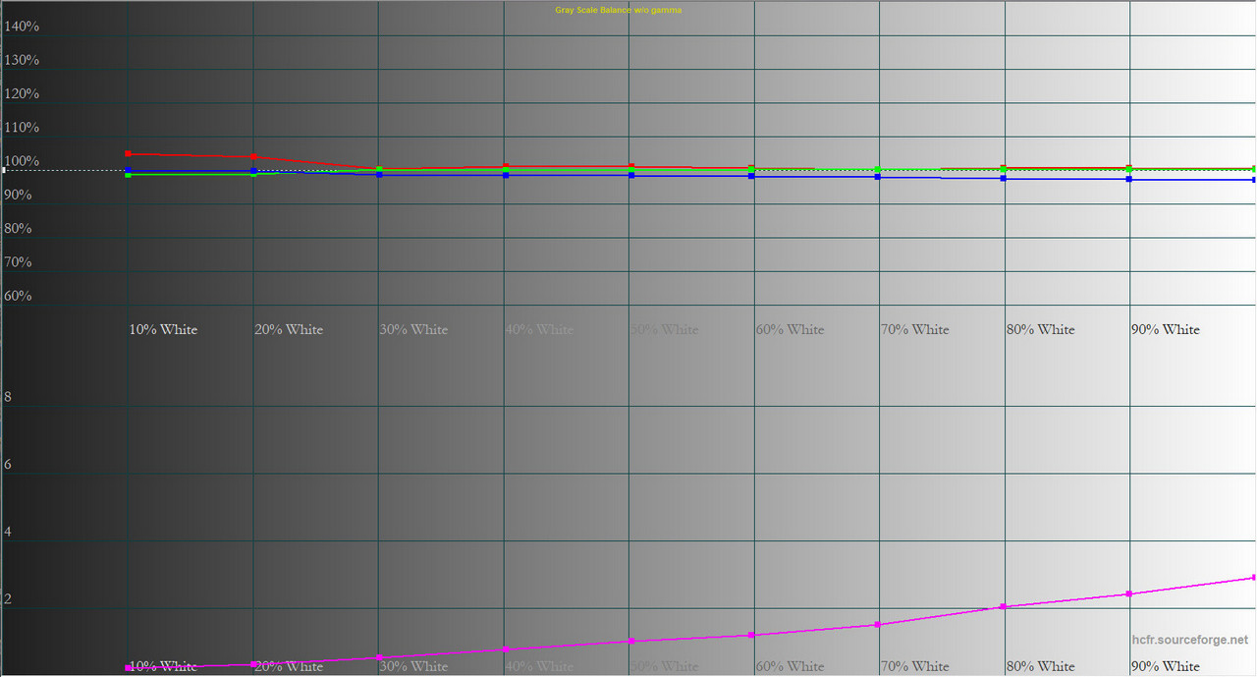The image size is (1257, 677).
Task: Select the blue data point at 90% White
Action: (x=1129, y=179)
